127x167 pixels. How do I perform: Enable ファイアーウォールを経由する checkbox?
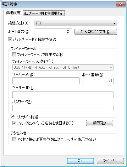click(14, 55)
